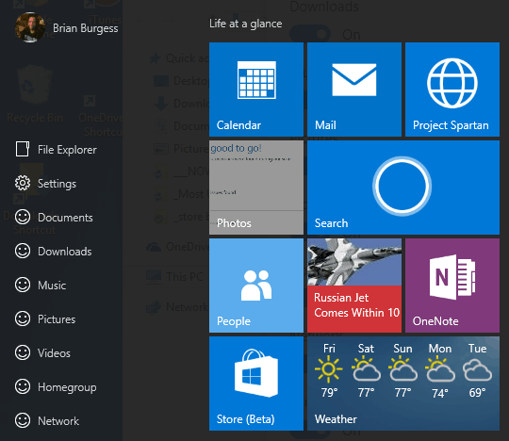Open Music from the Start list

[x=52, y=286]
